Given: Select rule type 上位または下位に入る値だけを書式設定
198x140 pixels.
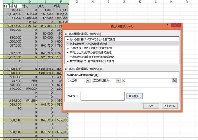Looking at the screenshot, I should pyautogui.click(x=122, y=48).
